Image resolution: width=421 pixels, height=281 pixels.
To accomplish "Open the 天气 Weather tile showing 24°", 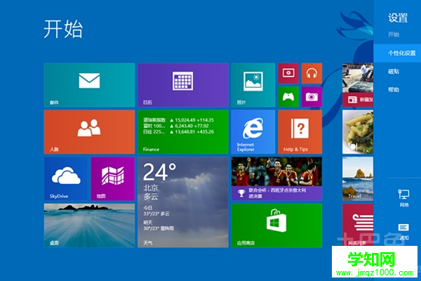I will click(x=183, y=202).
